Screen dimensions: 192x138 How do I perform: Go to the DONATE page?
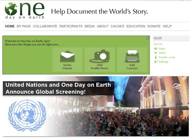[154, 26]
